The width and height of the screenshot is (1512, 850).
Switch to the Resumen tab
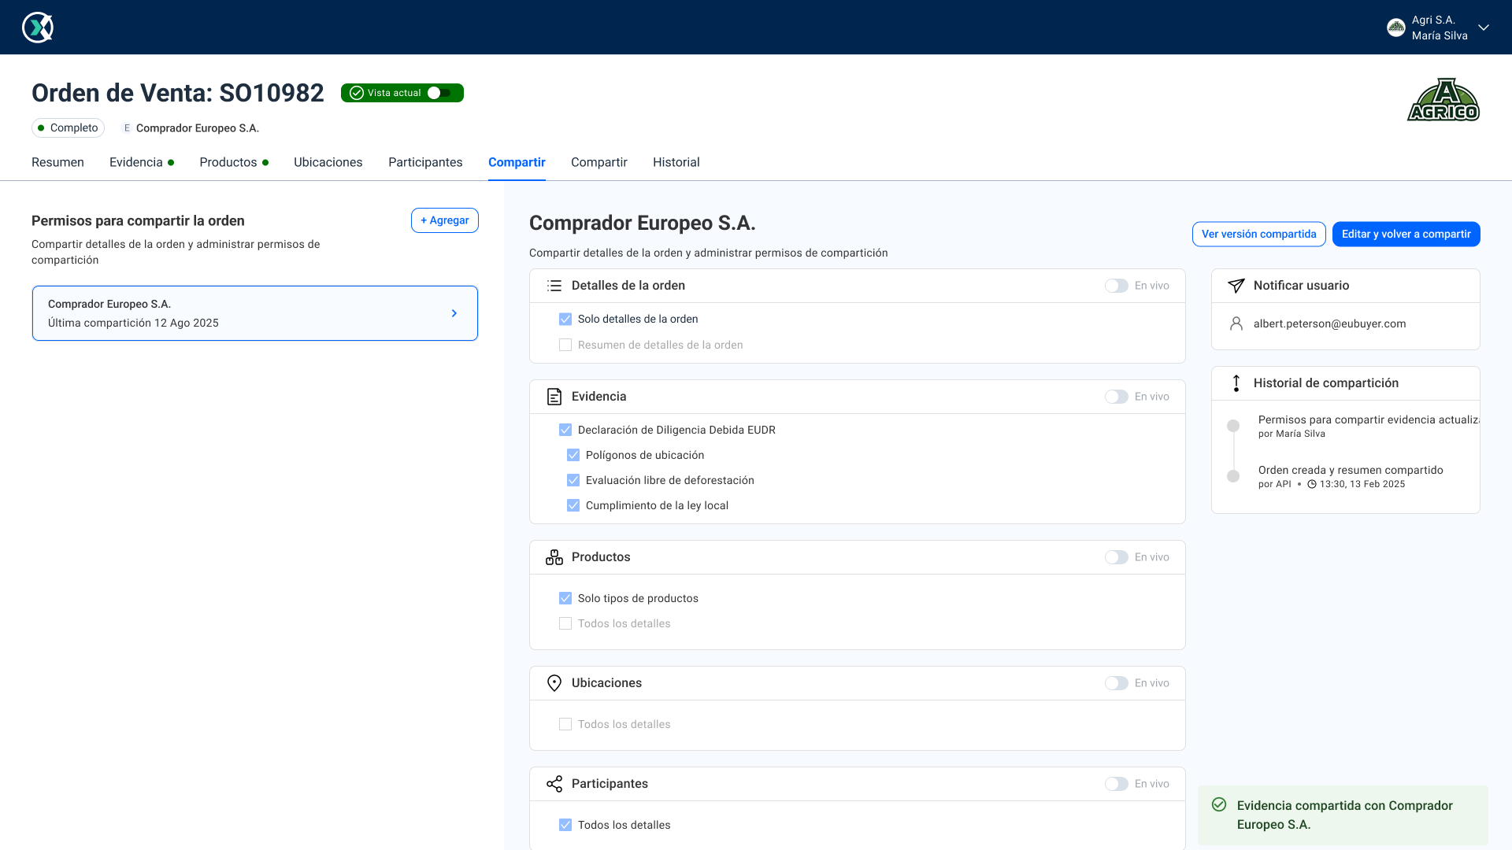coord(57,162)
